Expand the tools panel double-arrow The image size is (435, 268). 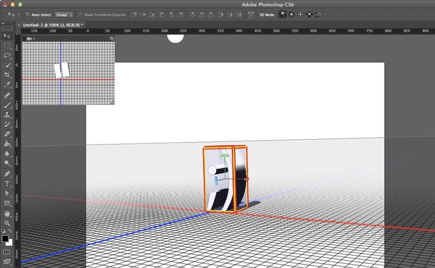click(x=3, y=24)
